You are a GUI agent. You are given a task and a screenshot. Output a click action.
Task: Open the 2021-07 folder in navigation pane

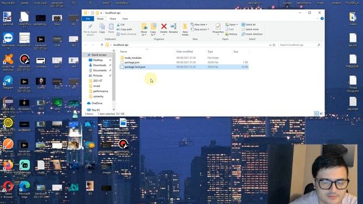(98, 80)
